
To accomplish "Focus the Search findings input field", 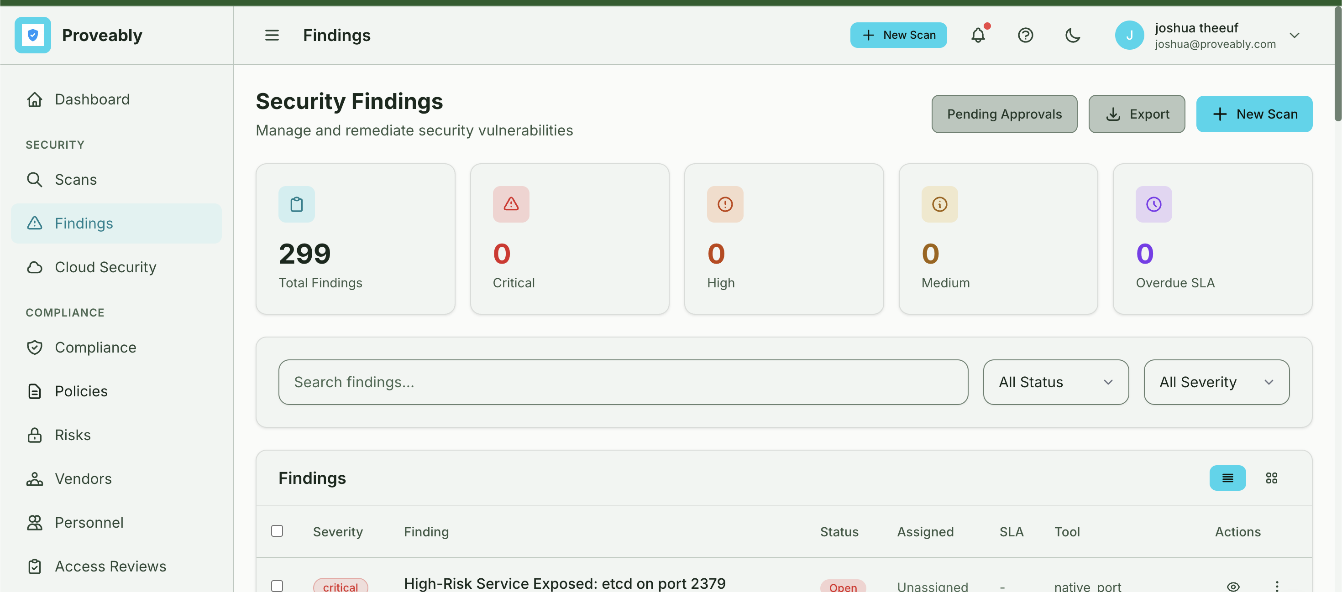I will 623,382.
